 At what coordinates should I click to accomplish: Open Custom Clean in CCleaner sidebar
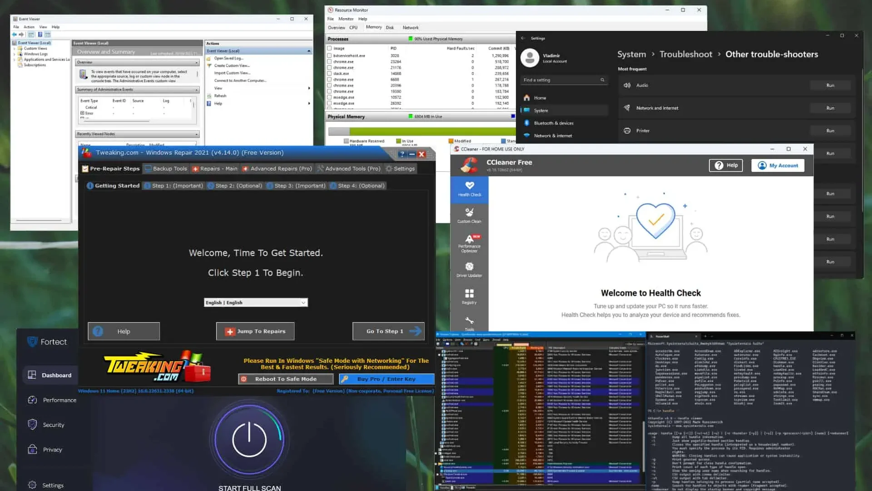point(469,215)
